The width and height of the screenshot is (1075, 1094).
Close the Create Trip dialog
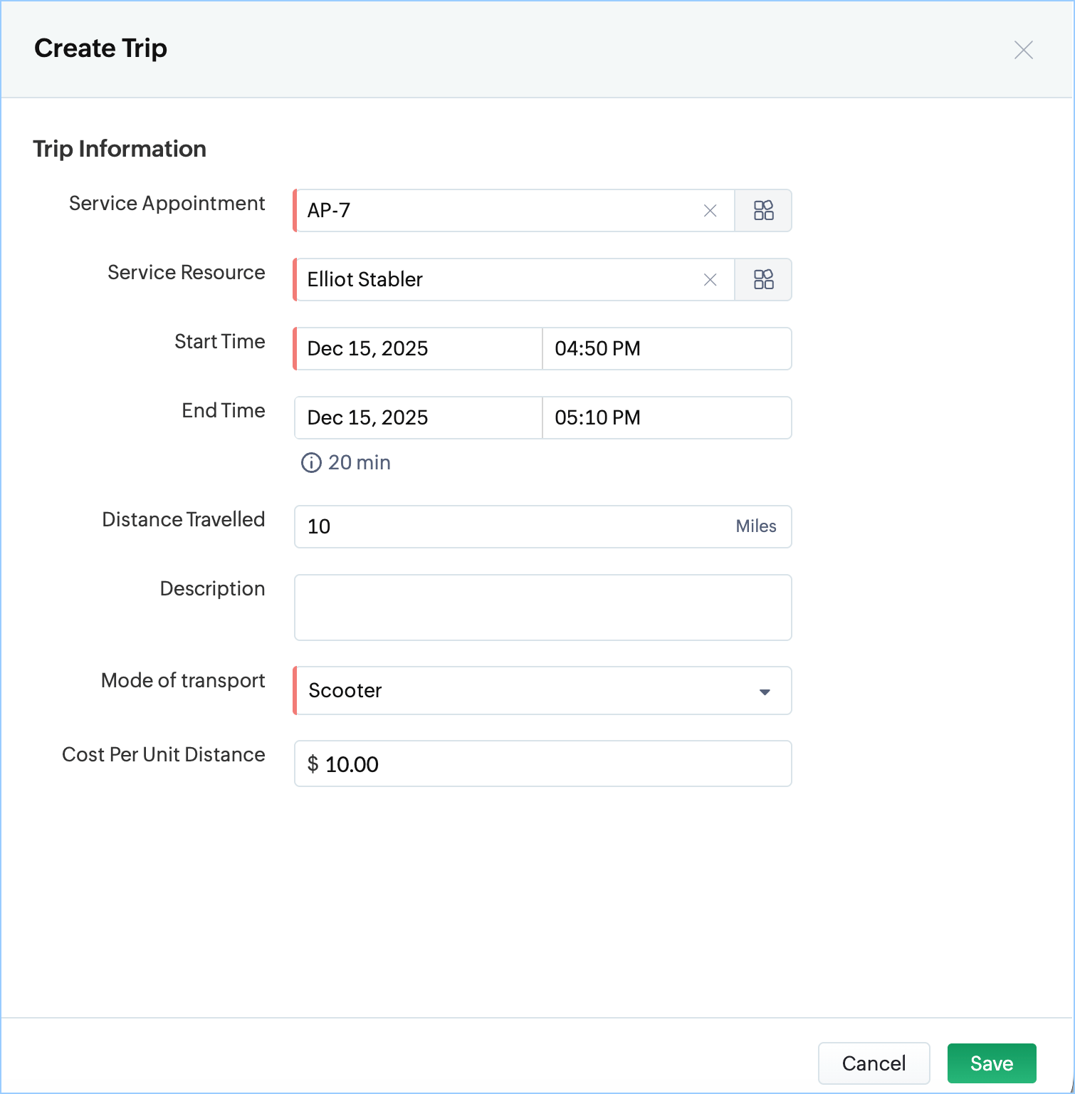click(x=1023, y=50)
